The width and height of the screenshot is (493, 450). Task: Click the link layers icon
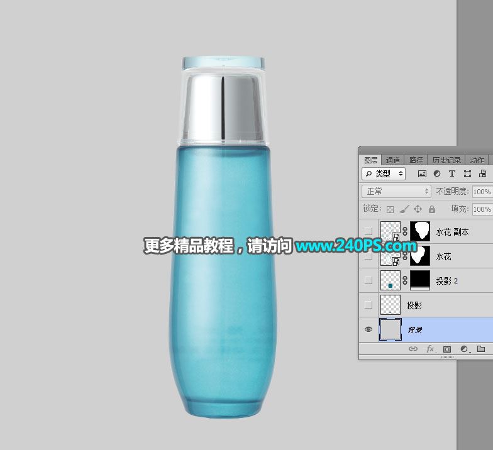point(413,349)
